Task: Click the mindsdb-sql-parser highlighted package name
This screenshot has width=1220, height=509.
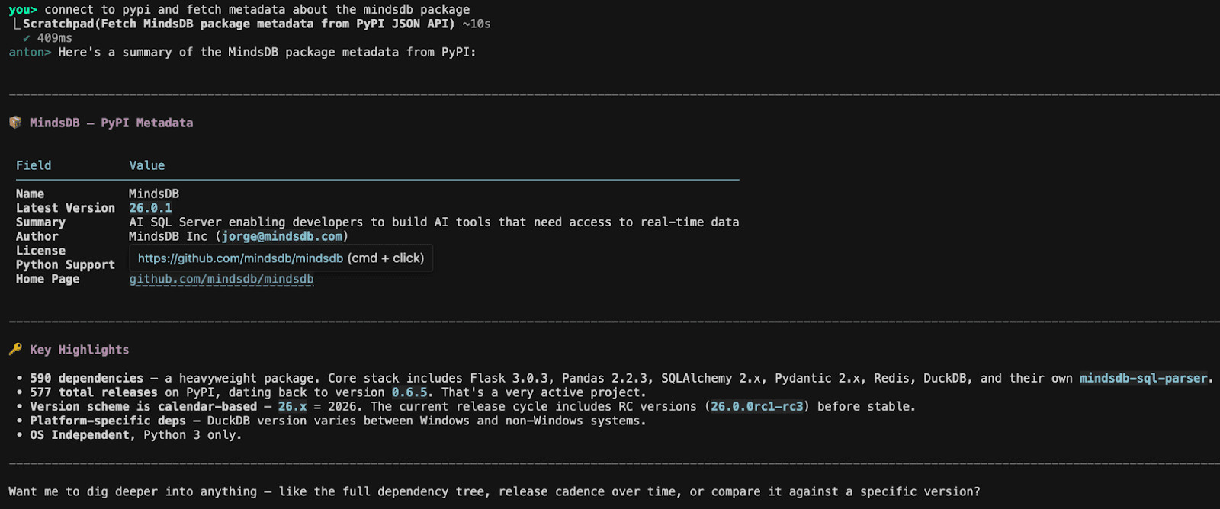Action: [1143, 378]
